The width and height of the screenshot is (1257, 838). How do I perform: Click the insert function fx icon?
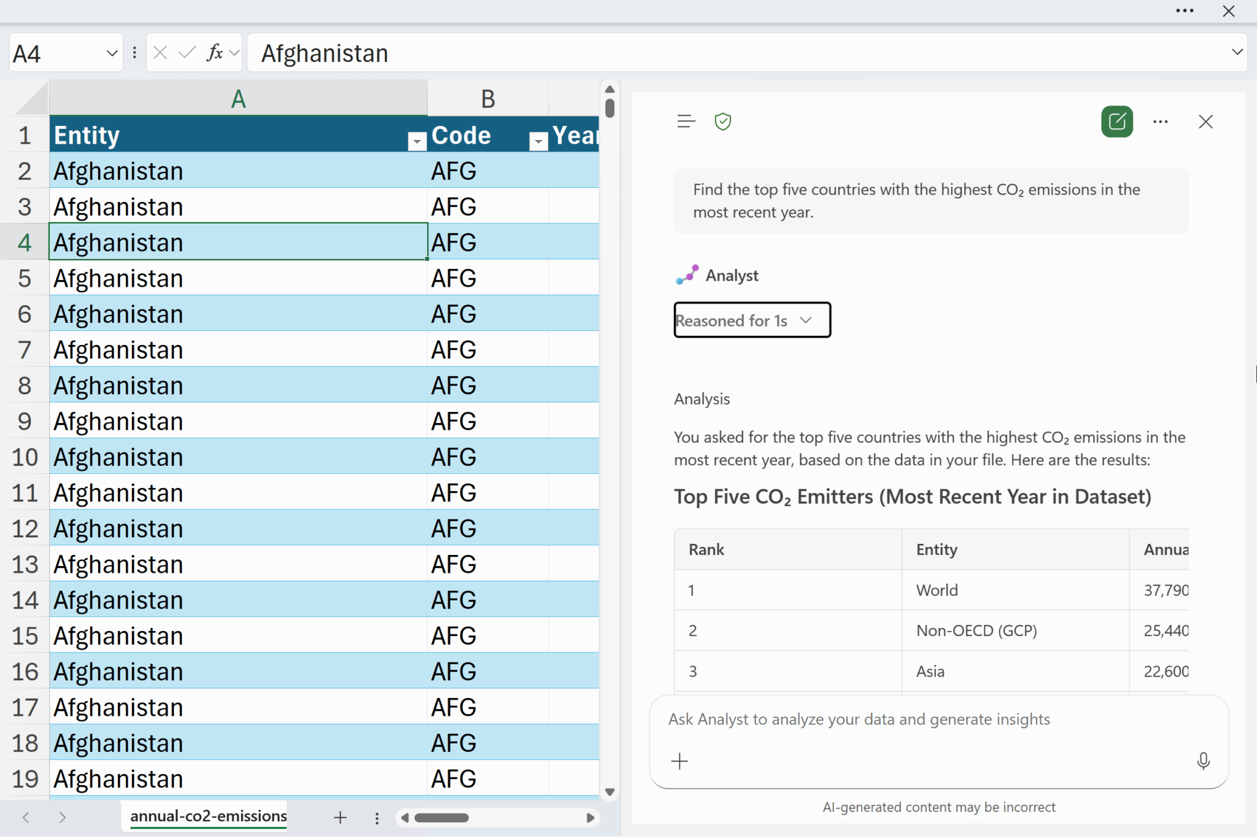[x=215, y=53]
